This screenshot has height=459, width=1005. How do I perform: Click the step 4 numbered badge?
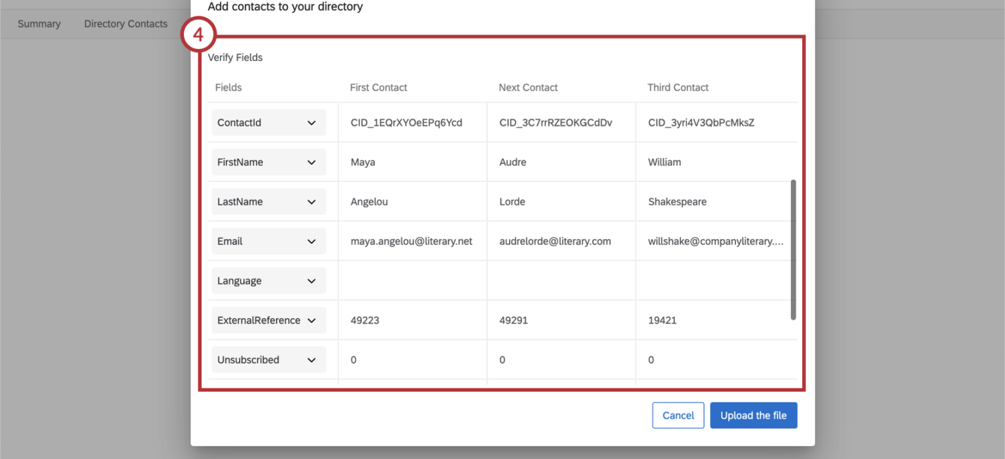coord(198,34)
